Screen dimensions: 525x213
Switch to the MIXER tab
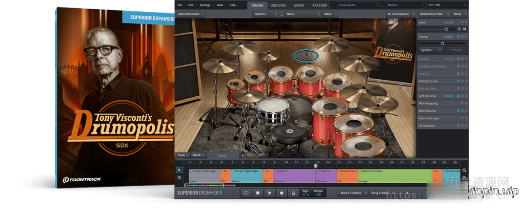point(299,5)
